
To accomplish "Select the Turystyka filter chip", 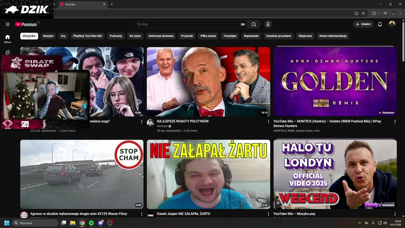I will pos(230,36).
